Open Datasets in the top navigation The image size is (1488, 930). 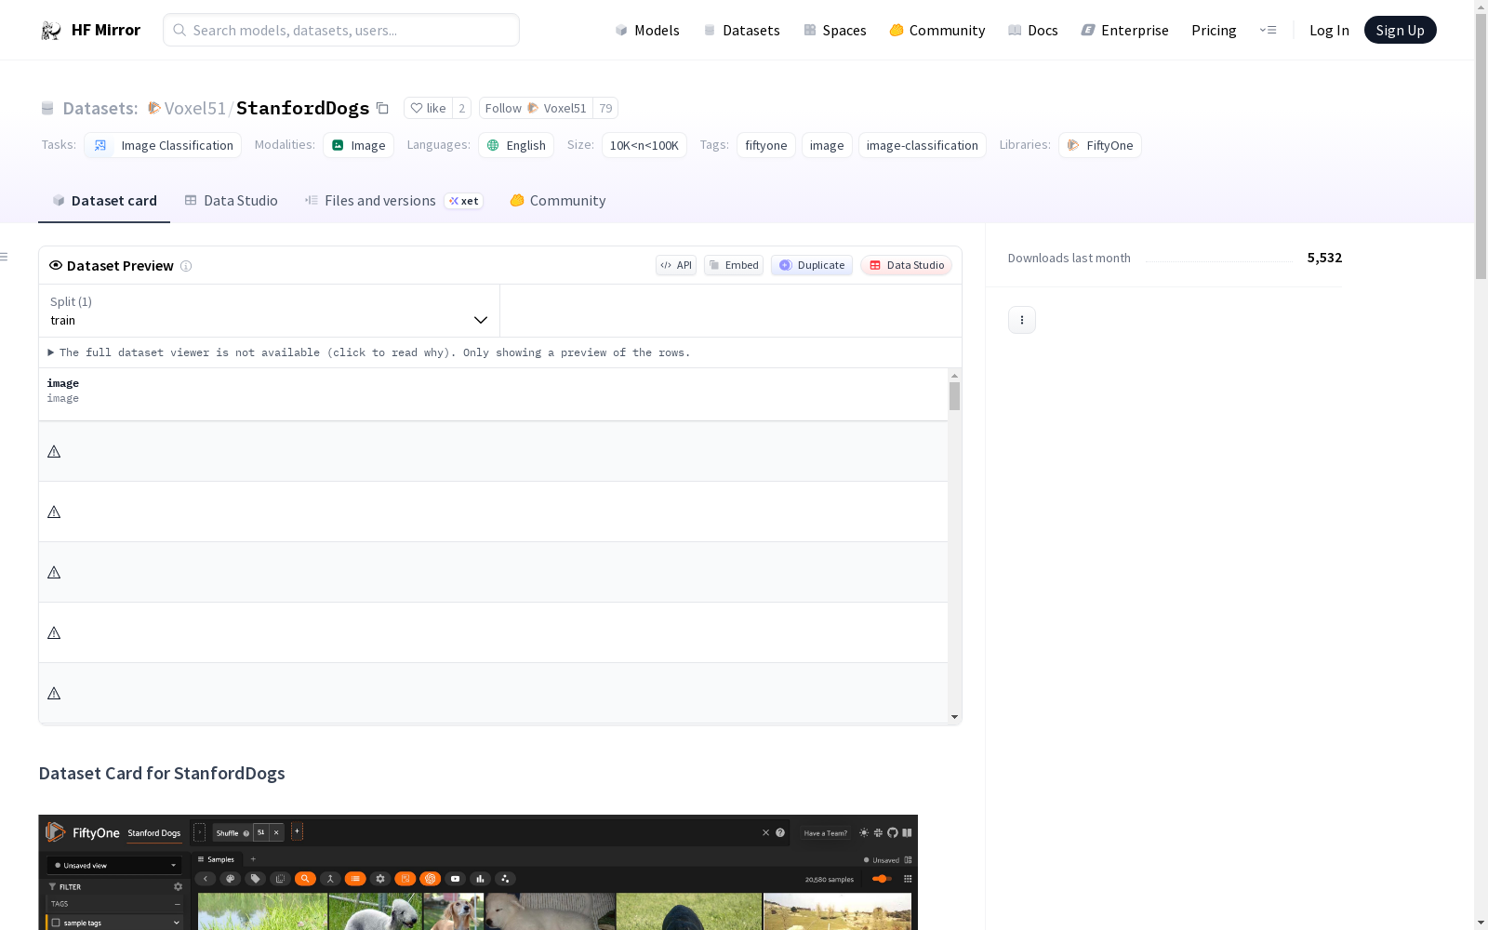[741, 30]
